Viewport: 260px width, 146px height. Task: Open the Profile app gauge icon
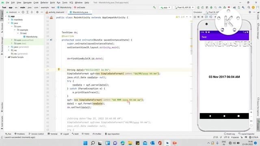220,7
